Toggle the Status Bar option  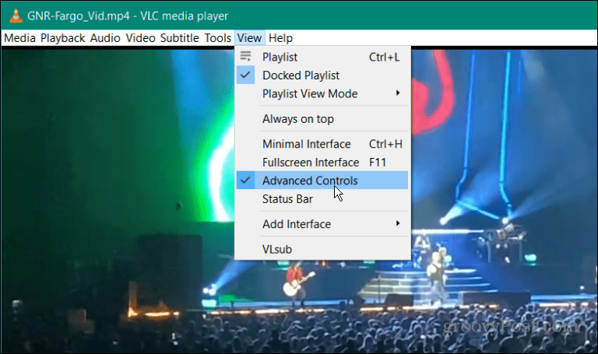[x=322, y=199]
